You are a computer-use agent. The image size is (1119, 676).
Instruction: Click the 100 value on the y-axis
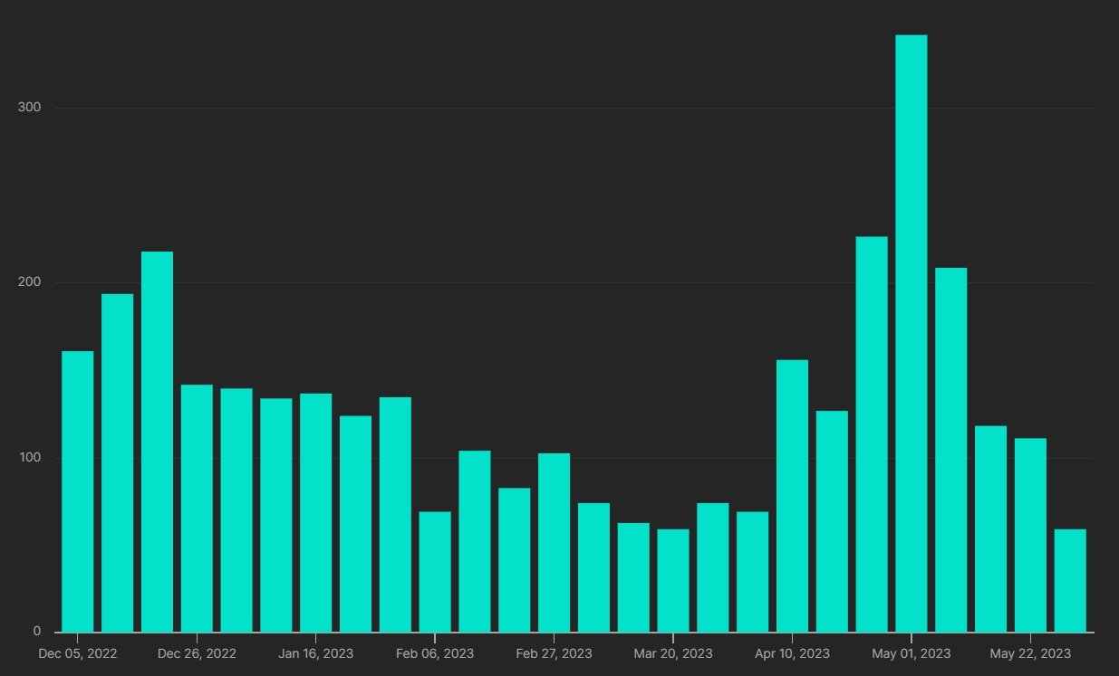coord(30,457)
